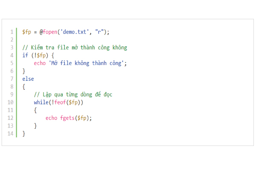
Task: Click line number 1 in the gutter
Action: click(12, 32)
